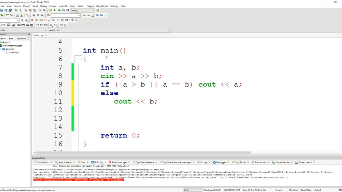
Task: Toggle the Match case Aa icon
Action: (x=101, y=15)
